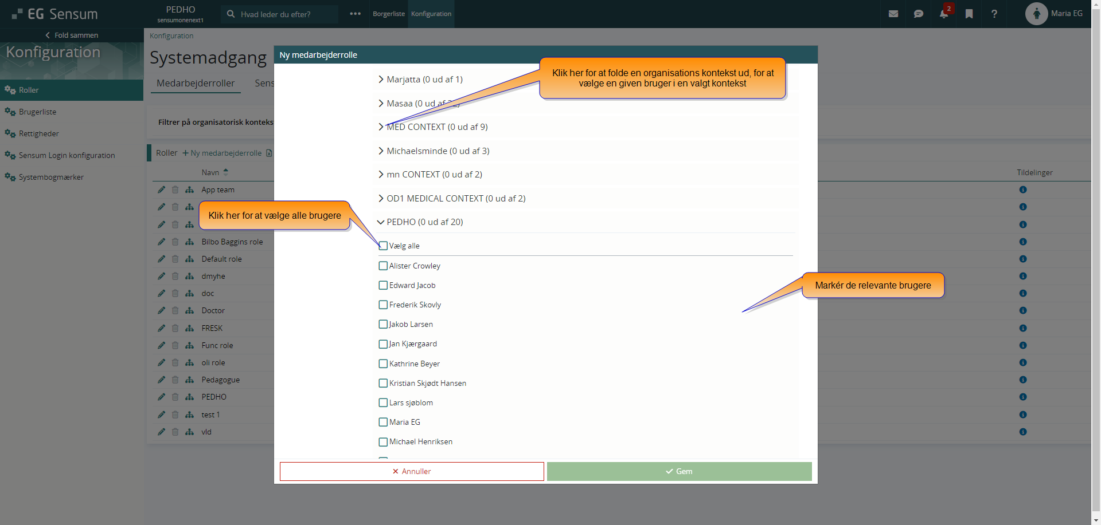This screenshot has width=1101, height=525.
Task: Open the mail envelope icon in header
Action: (x=893, y=14)
